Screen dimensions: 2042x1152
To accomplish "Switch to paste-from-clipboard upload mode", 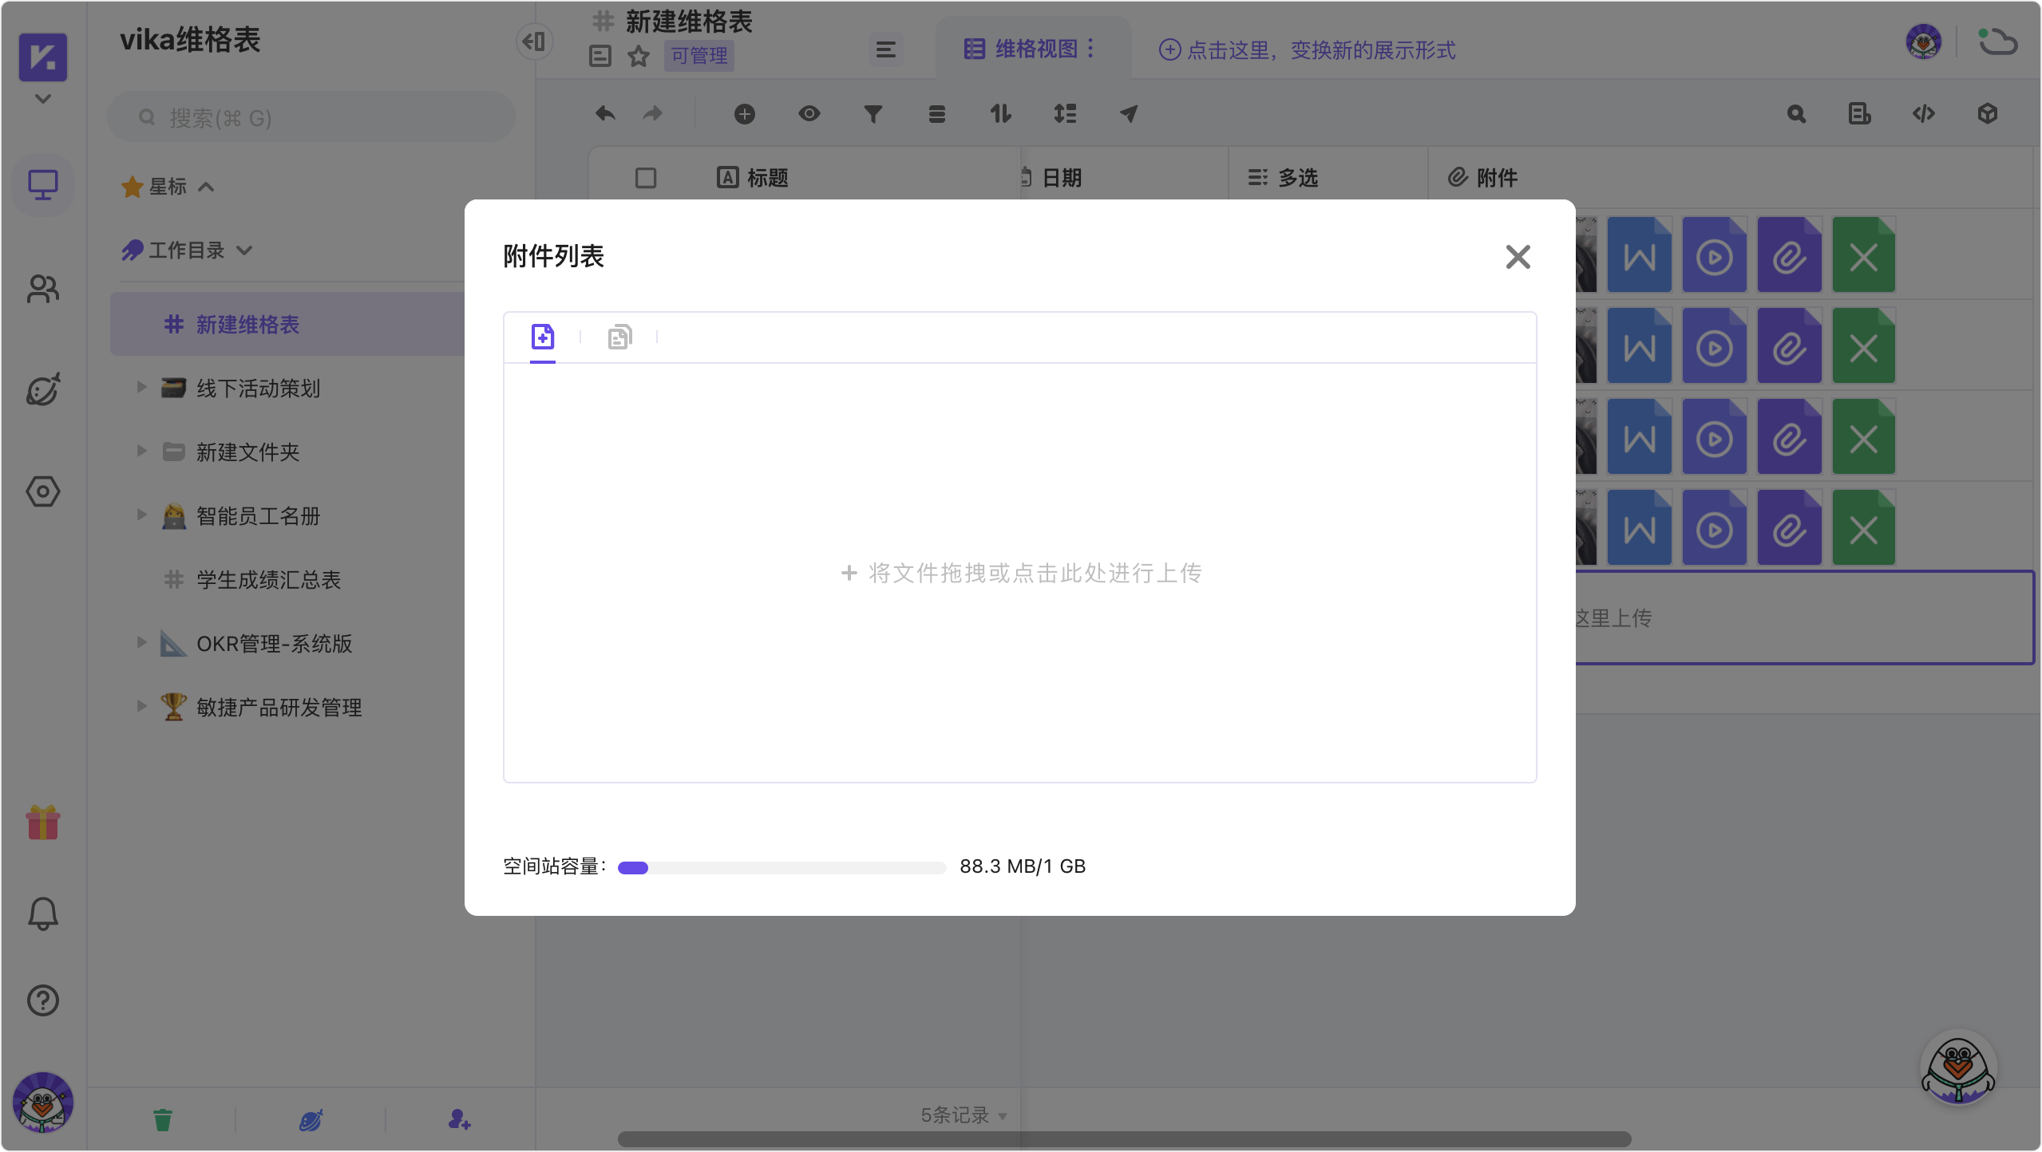I will (x=619, y=337).
